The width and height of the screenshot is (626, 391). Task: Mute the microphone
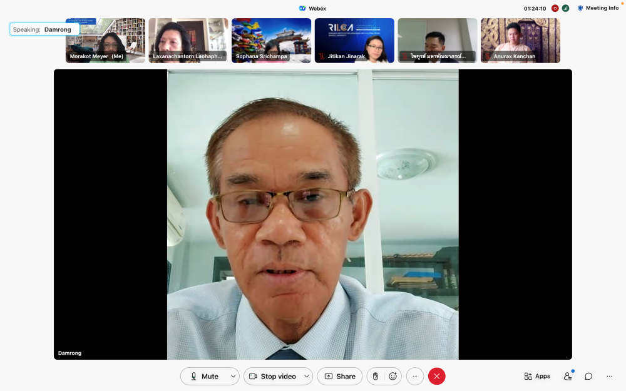click(x=204, y=376)
